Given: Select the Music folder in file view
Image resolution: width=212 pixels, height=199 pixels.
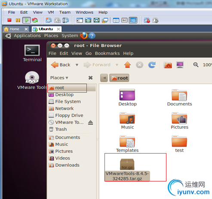Looking at the screenshot, I should tap(127, 121).
